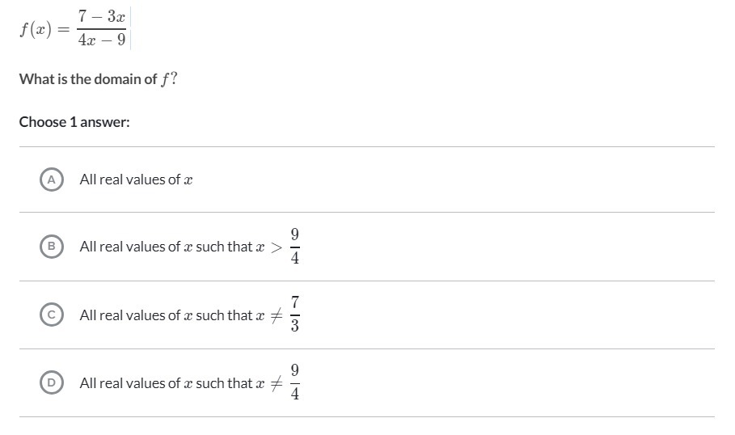The image size is (735, 435).
Task: Choose answer text with x > 9/4
Action: pyautogui.click(x=190, y=247)
